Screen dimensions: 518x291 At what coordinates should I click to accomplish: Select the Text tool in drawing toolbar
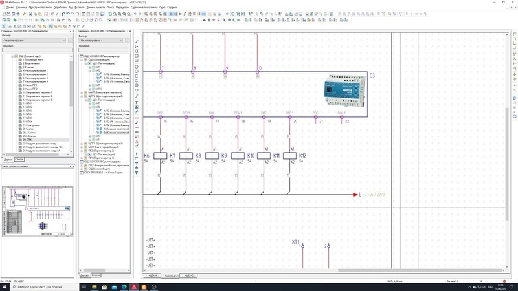point(137,103)
